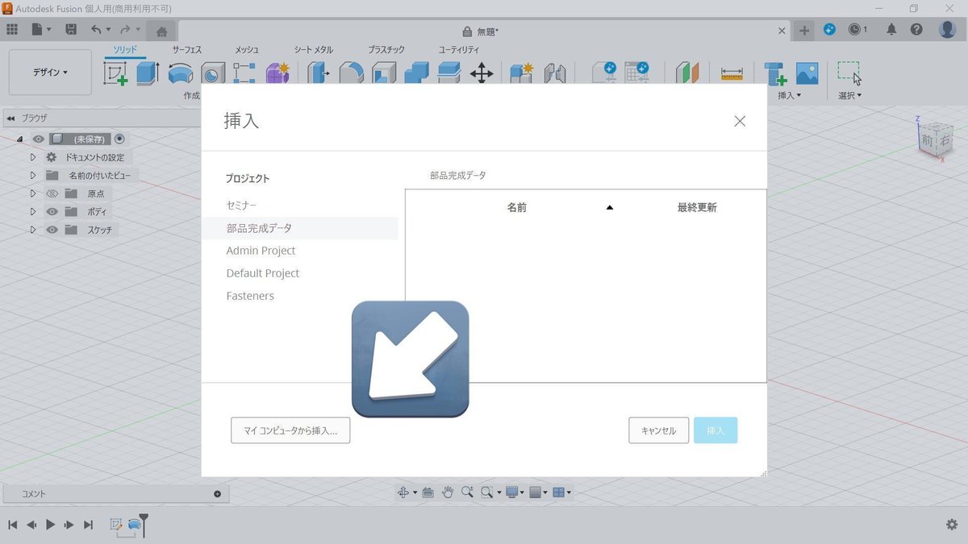Select the Admin Project entry
The image size is (968, 544).
click(x=261, y=251)
